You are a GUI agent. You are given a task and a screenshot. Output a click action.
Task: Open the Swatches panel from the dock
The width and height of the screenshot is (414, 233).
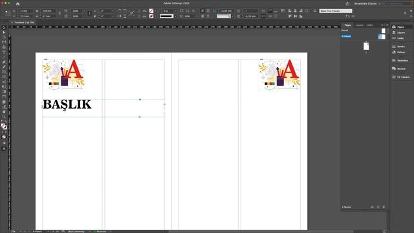point(400,60)
